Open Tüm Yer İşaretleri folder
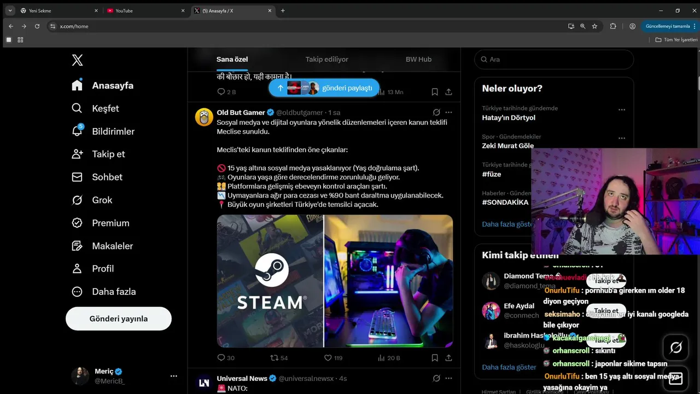Image resolution: width=700 pixels, height=394 pixels. click(676, 39)
